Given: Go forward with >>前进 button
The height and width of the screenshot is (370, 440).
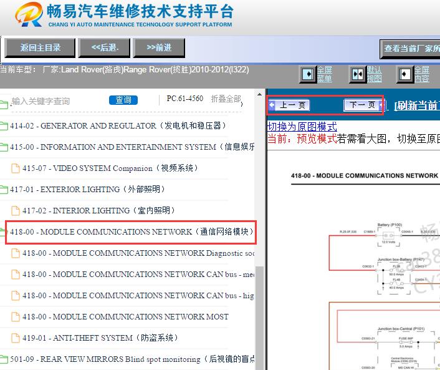Looking at the screenshot, I should pos(159,48).
